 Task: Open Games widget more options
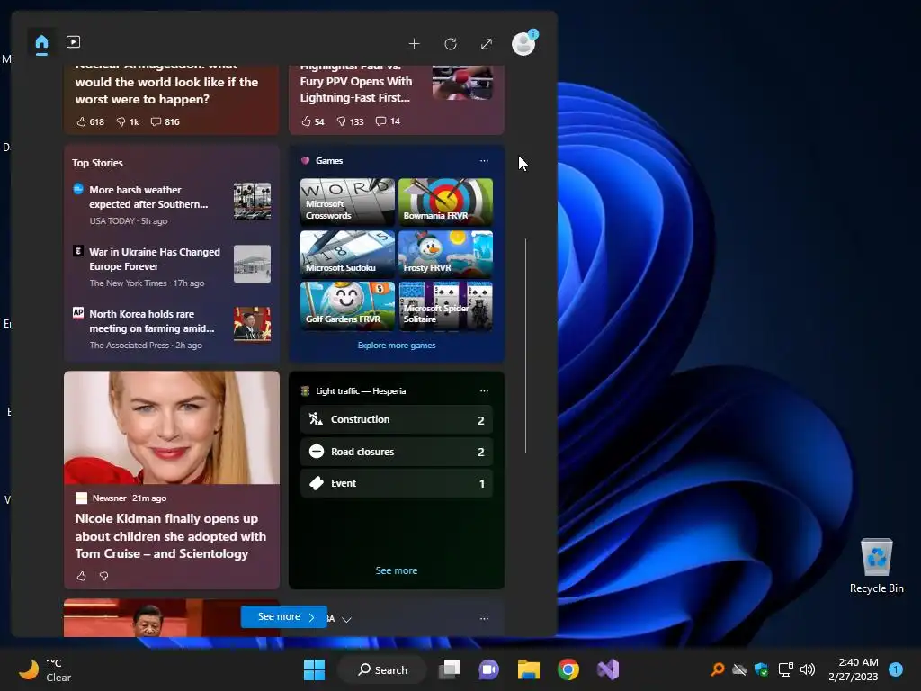[x=484, y=160]
